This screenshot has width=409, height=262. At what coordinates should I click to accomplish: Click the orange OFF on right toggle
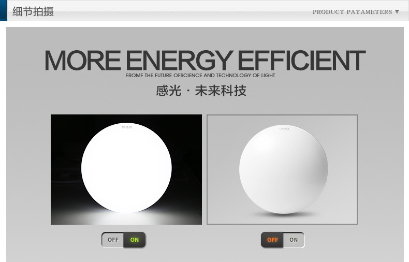coord(272,240)
